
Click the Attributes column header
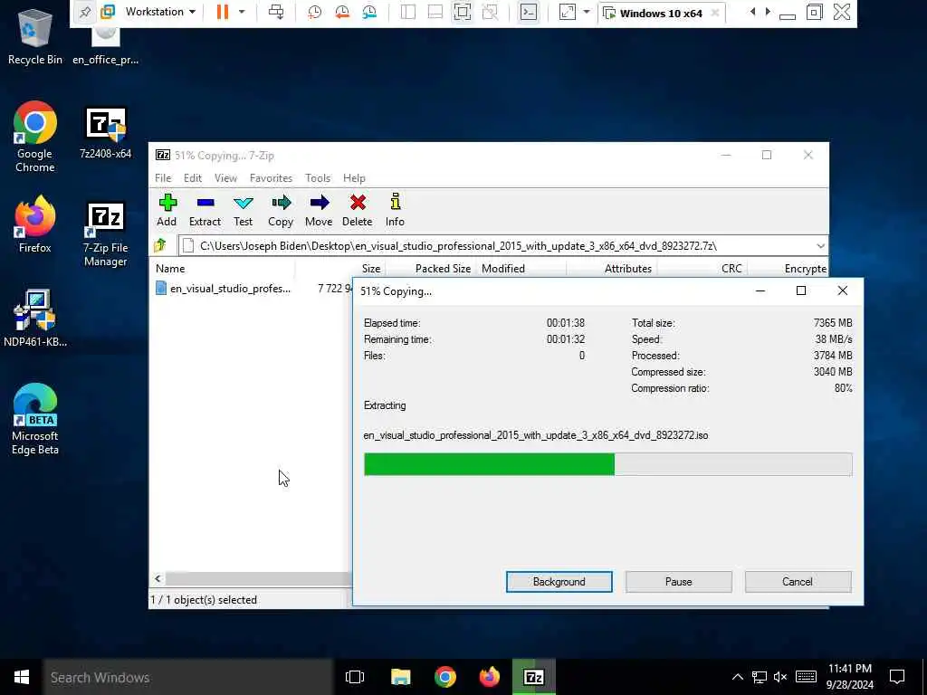(612, 268)
